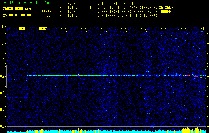
Task: Click the antenna text 2el-HB9CV Vertical
Action: [x=119, y=16]
